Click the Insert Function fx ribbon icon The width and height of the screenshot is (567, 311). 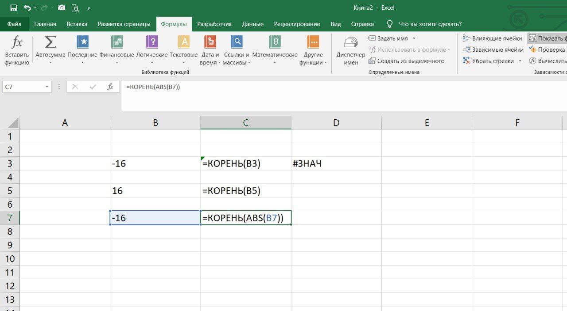17,43
